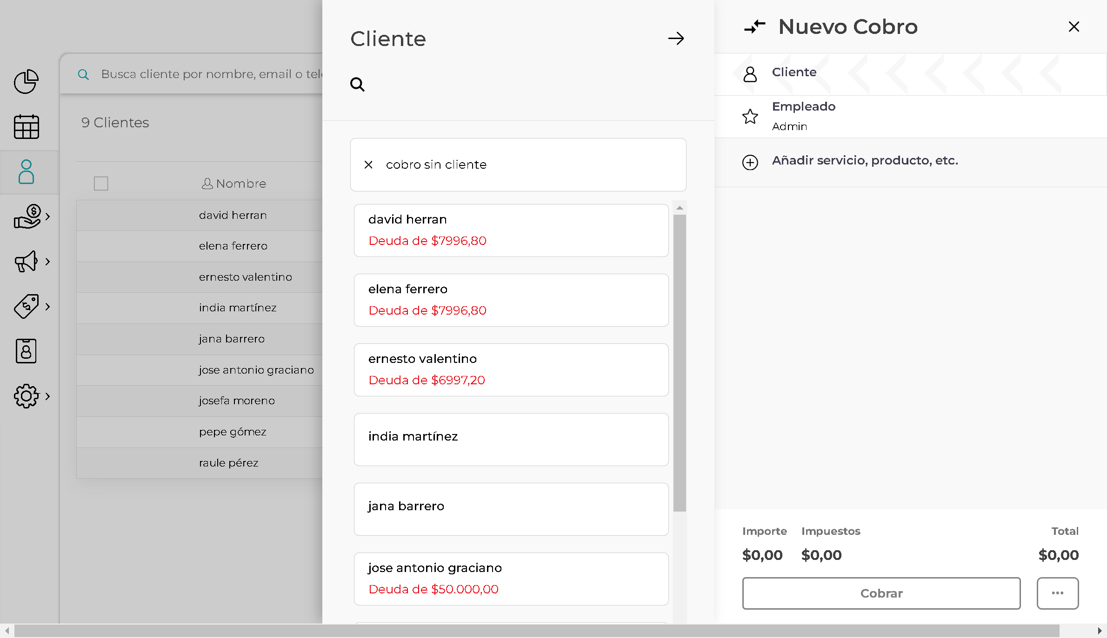Screen dimensions: 1107x638
Task: Open the Empleado Admin row
Action: click(910, 117)
